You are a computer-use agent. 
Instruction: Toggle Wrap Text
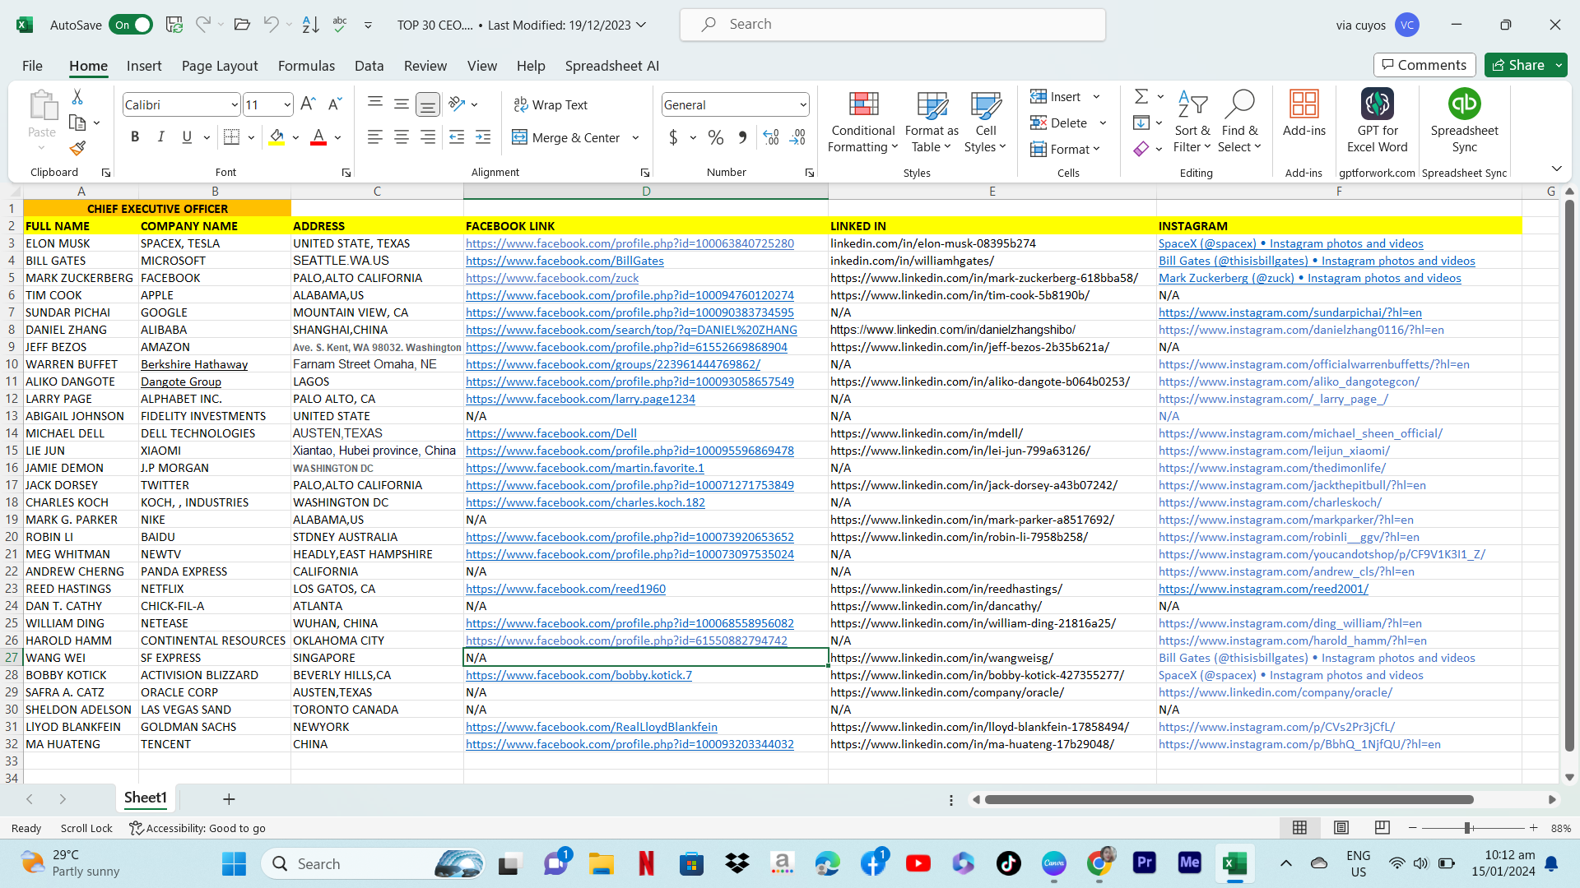[551, 104]
